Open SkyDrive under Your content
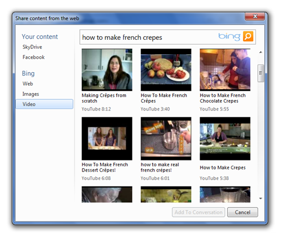The width and height of the screenshot is (282, 238). tap(32, 47)
